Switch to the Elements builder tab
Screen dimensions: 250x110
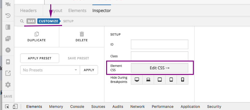77,11
